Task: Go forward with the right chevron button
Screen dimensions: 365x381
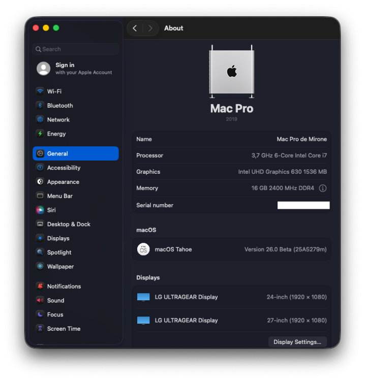Action: point(150,28)
